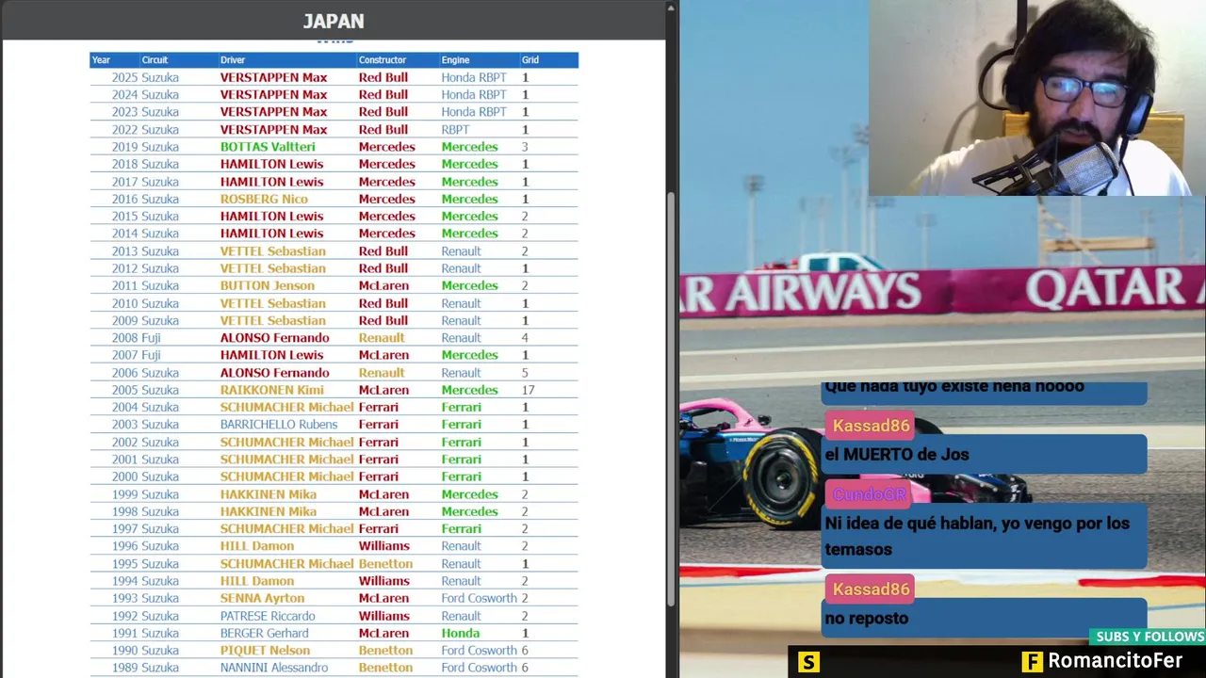Screen dimensions: 1206x678
Task: Click McLaren constructor in 2007 Fuji row
Action: tap(383, 355)
